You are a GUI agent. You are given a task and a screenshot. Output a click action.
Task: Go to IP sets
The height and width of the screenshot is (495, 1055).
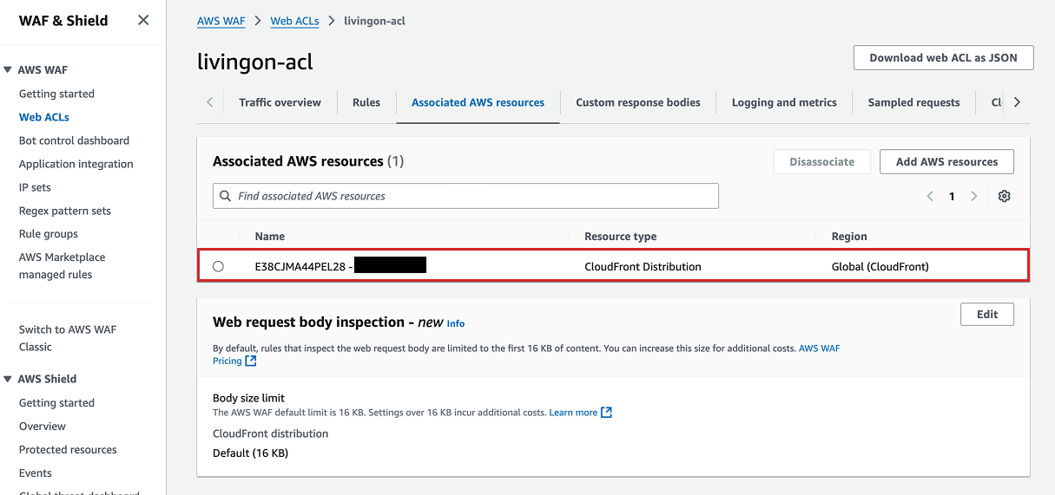coord(35,187)
